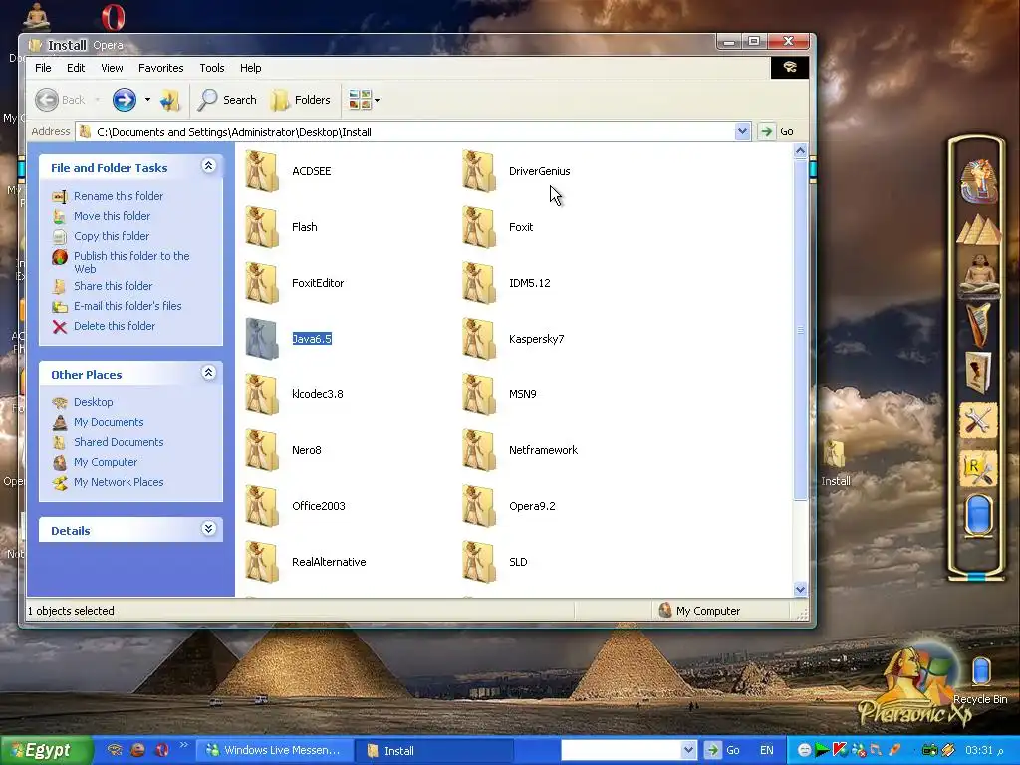Collapse the Other Places panel

[208, 373]
